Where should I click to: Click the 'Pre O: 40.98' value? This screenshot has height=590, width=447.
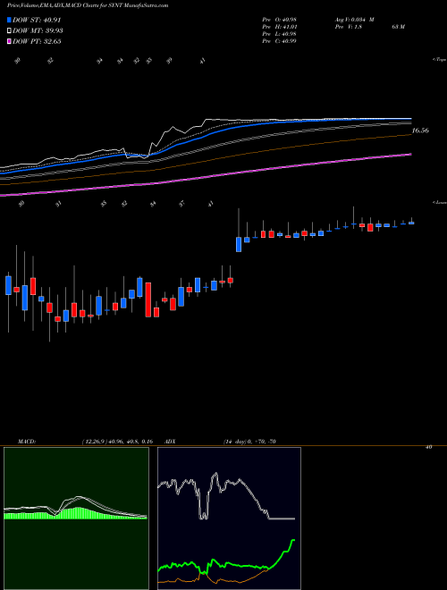(x=280, y=20)
